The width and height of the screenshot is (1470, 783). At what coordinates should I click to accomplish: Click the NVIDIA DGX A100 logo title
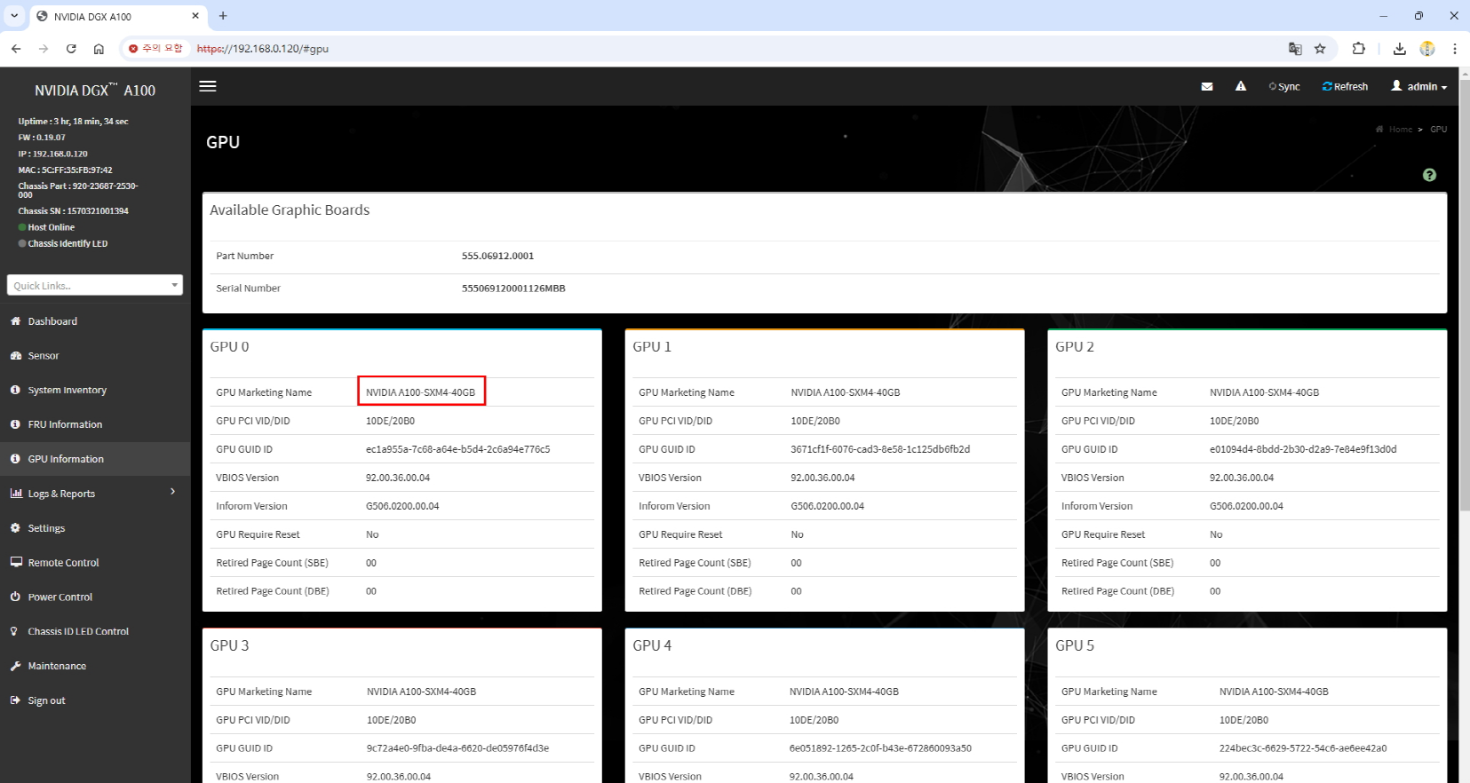tap(95, 91)
